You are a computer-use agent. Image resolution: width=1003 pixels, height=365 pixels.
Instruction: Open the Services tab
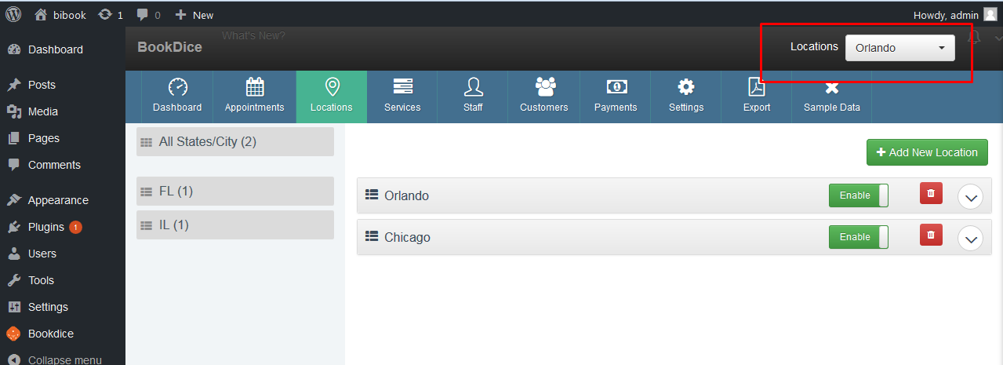click(402, 97)
